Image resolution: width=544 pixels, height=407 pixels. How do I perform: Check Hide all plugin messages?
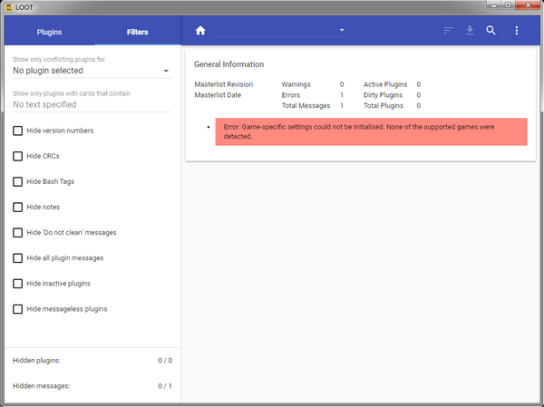click(x=18, y=257)
